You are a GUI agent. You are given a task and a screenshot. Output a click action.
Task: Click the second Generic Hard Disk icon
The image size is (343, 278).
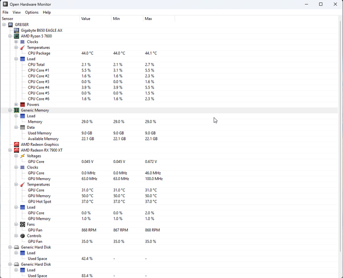[x=16, y=264]
